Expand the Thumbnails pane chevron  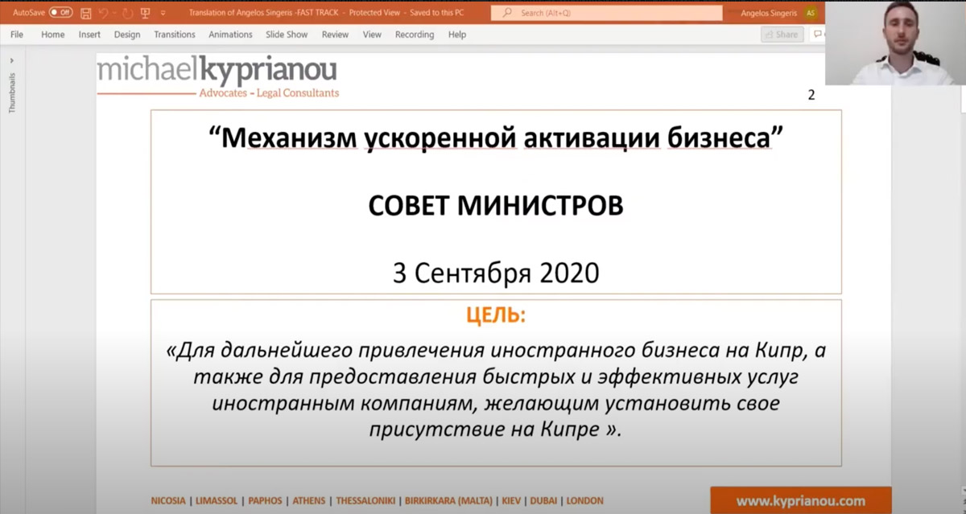pos(12,60)
